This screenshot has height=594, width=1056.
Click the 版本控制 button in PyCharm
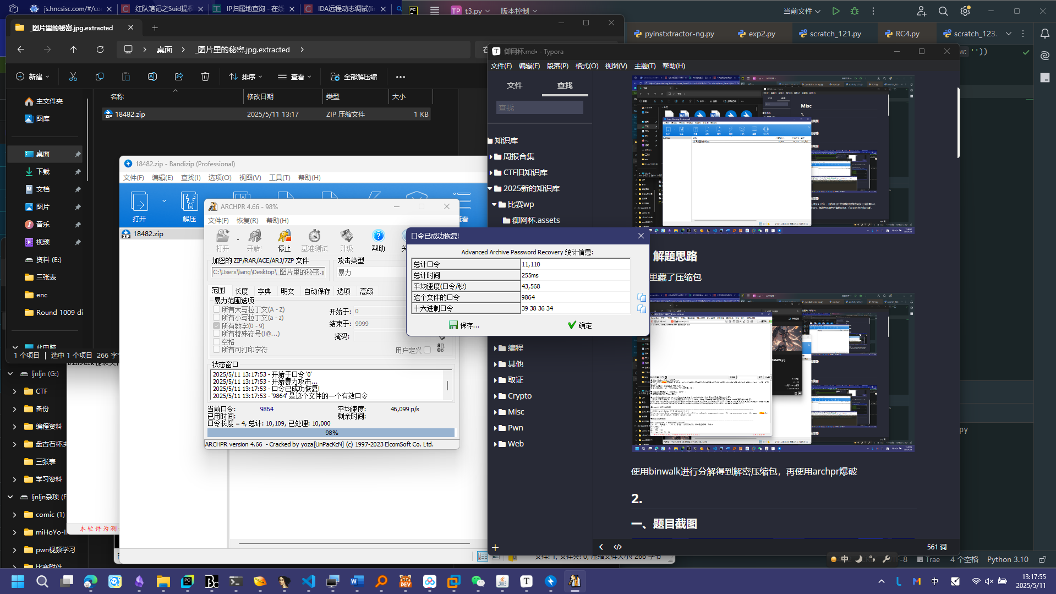click(x=518, y=11)
